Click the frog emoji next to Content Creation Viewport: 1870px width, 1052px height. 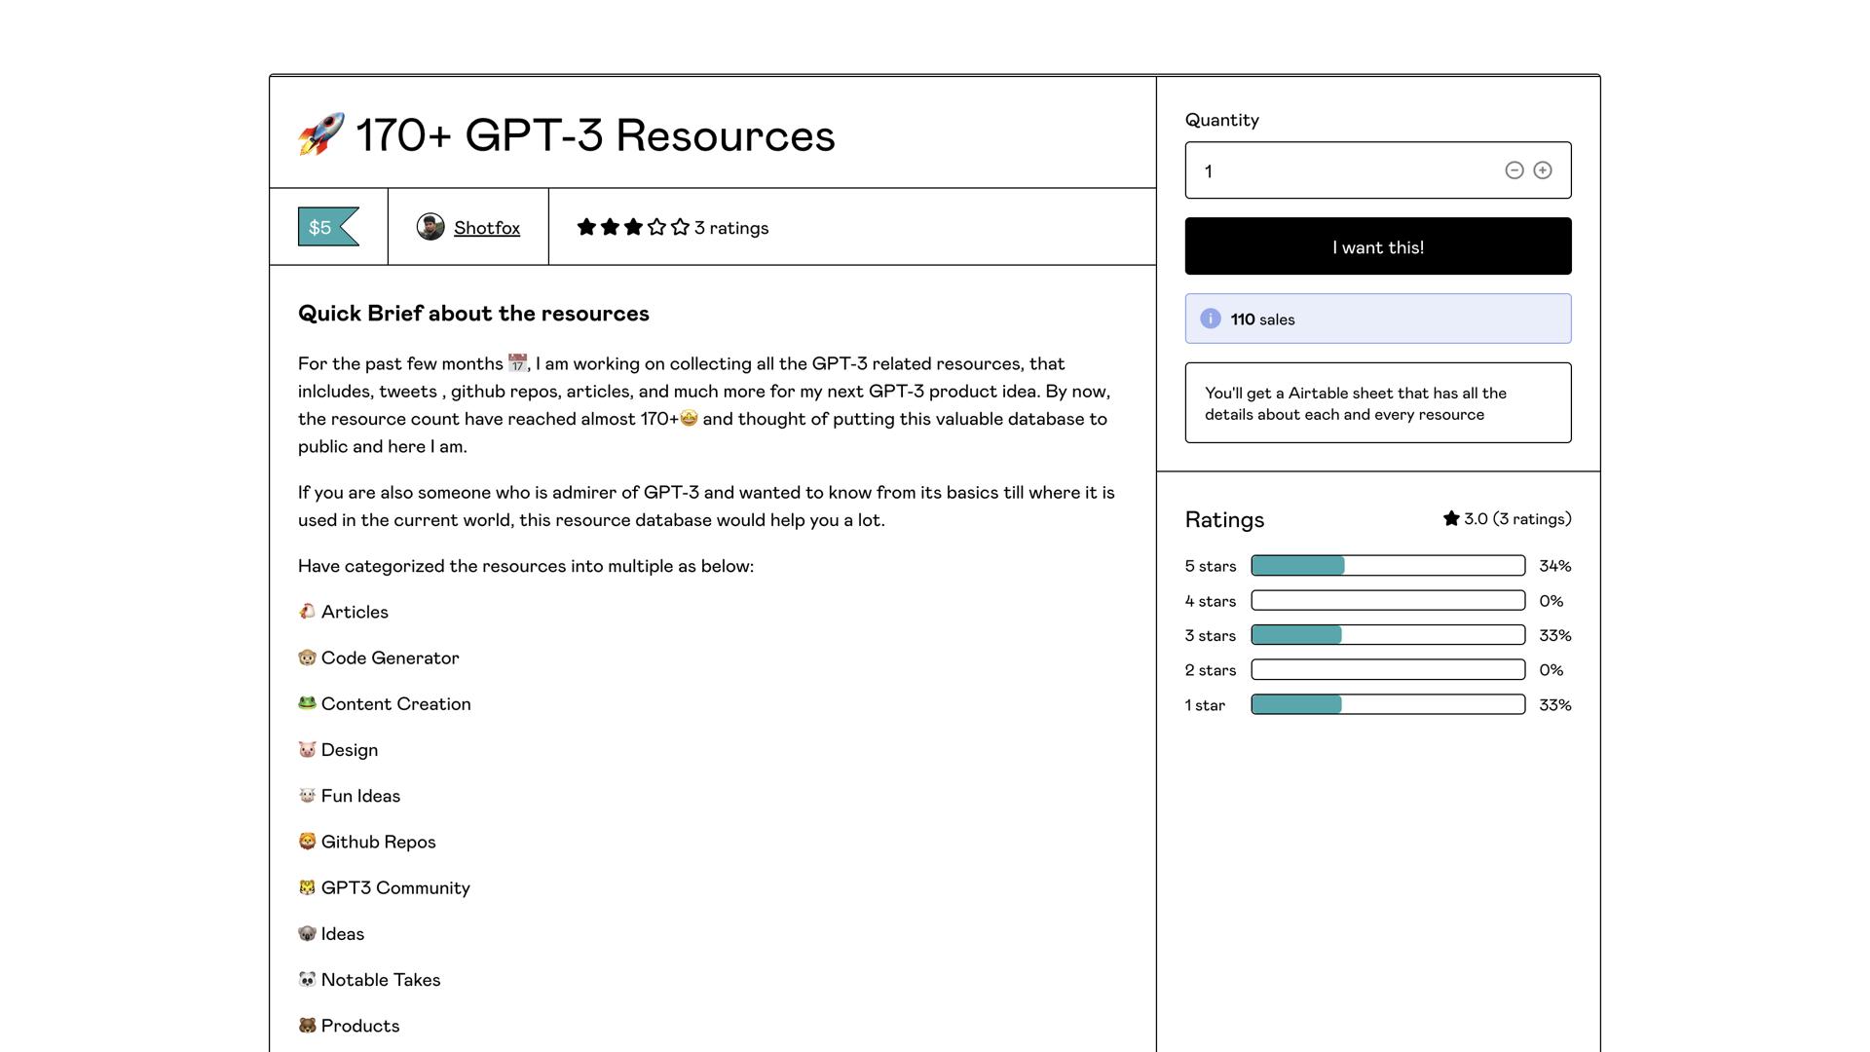tap(306, 703)
